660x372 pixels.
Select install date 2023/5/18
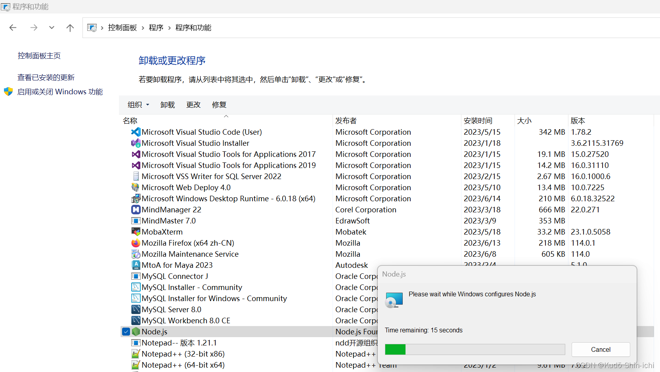[482, 232]
